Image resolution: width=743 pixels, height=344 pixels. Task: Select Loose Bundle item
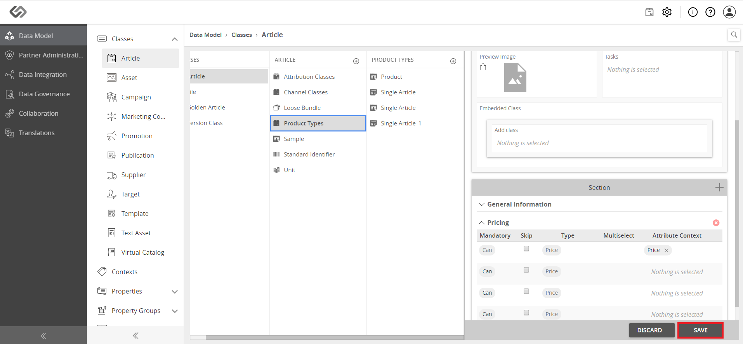point(318,108)
